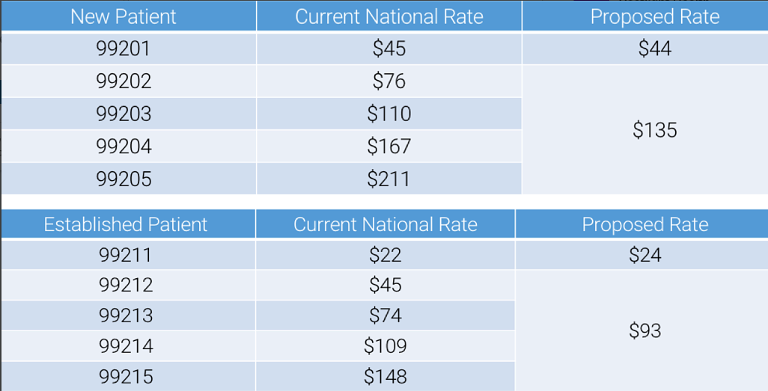Select the $110 current rate cell
Viewport: 768px width, 391px height.
(x=389, y=114)
